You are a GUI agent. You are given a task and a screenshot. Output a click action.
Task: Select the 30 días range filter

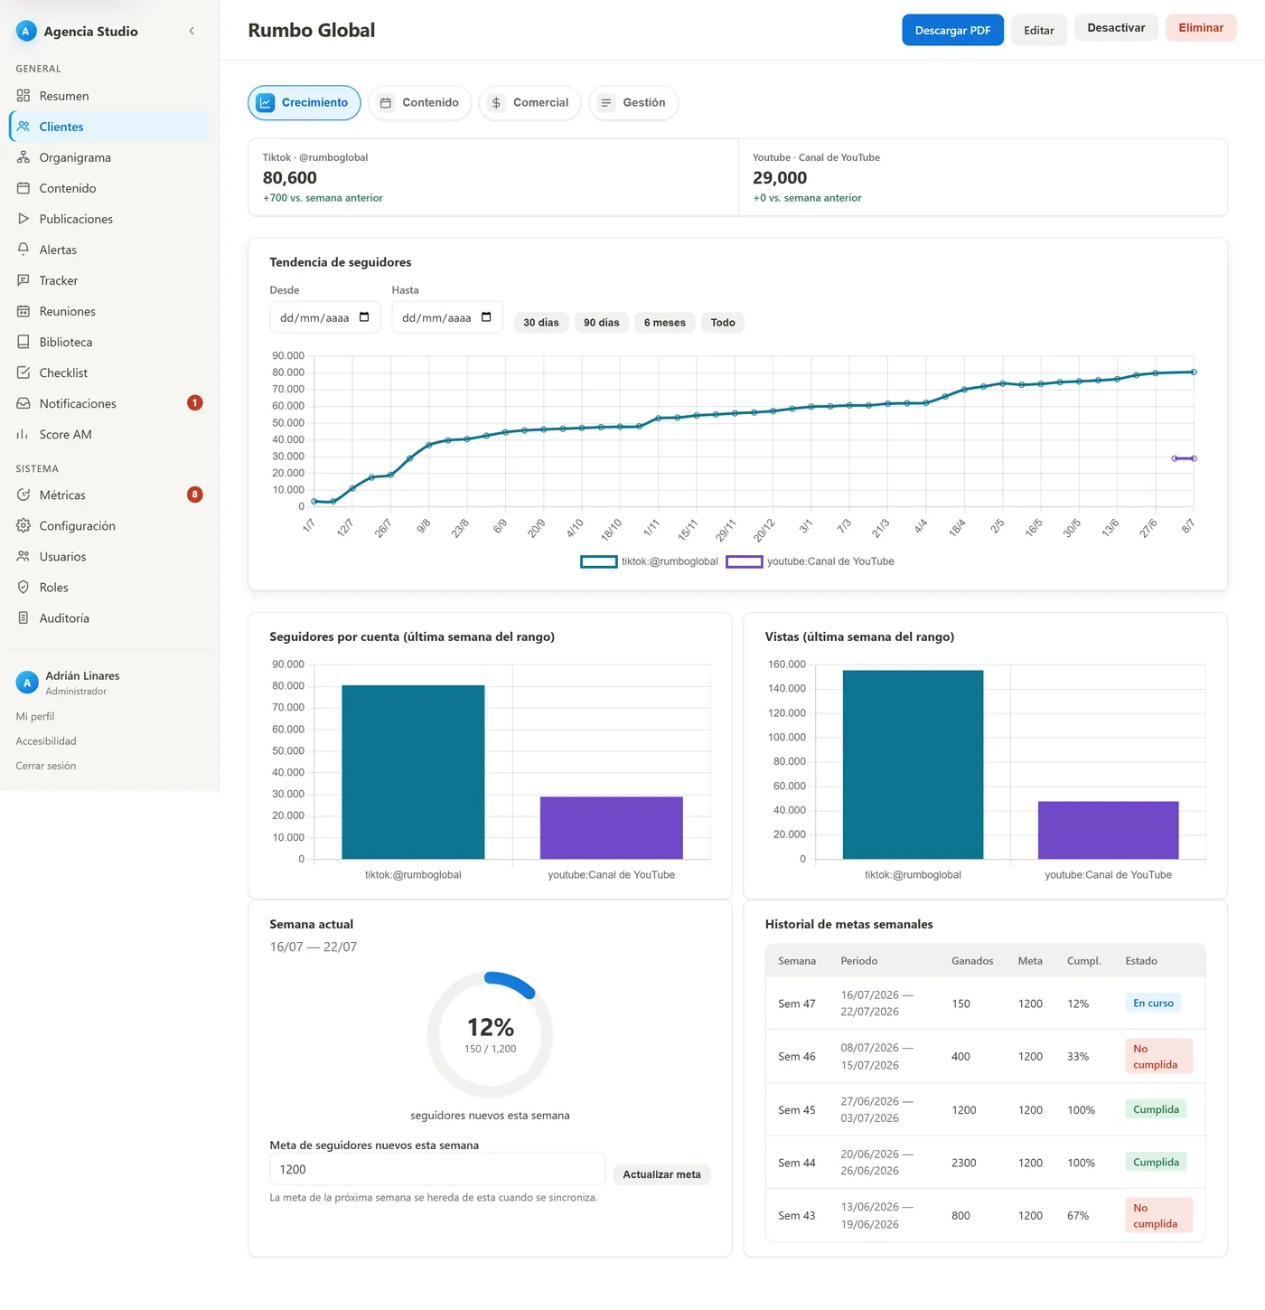(541, 323)
